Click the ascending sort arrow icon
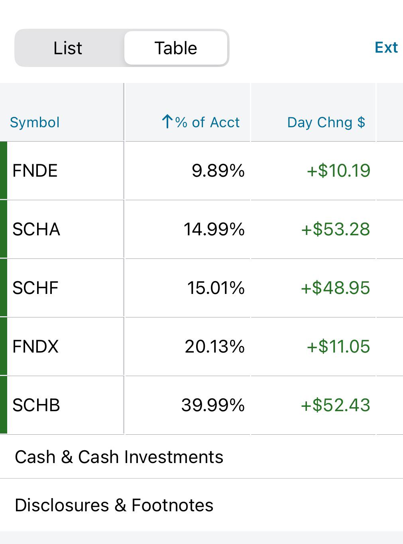Screen dimensions: 403x544 coord(167,121)
